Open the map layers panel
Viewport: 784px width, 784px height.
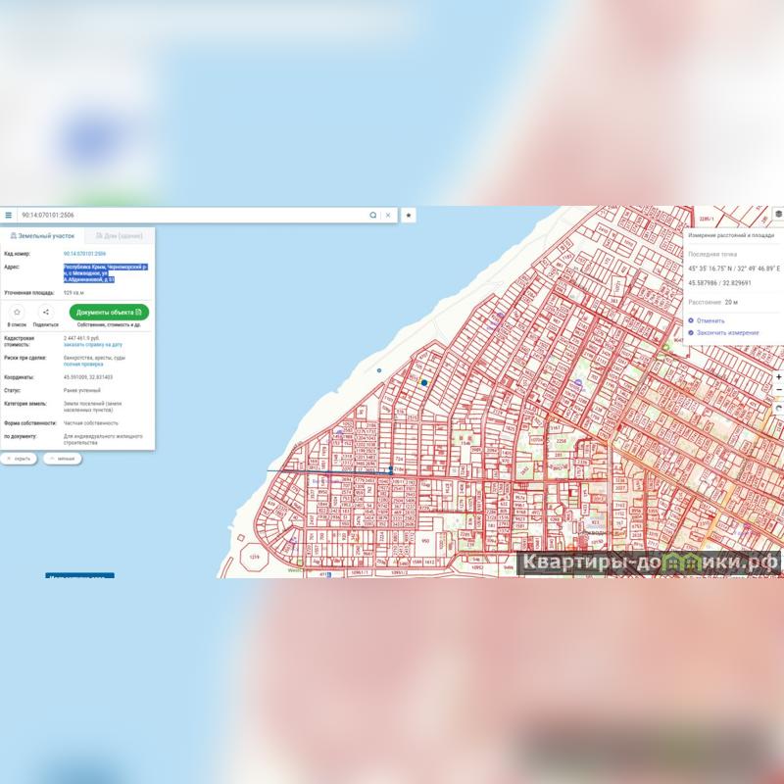[778, 214]
